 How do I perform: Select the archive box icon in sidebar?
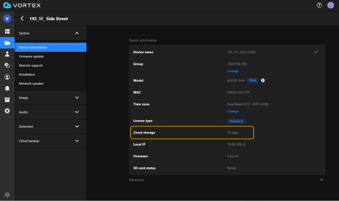click(7, 99)
